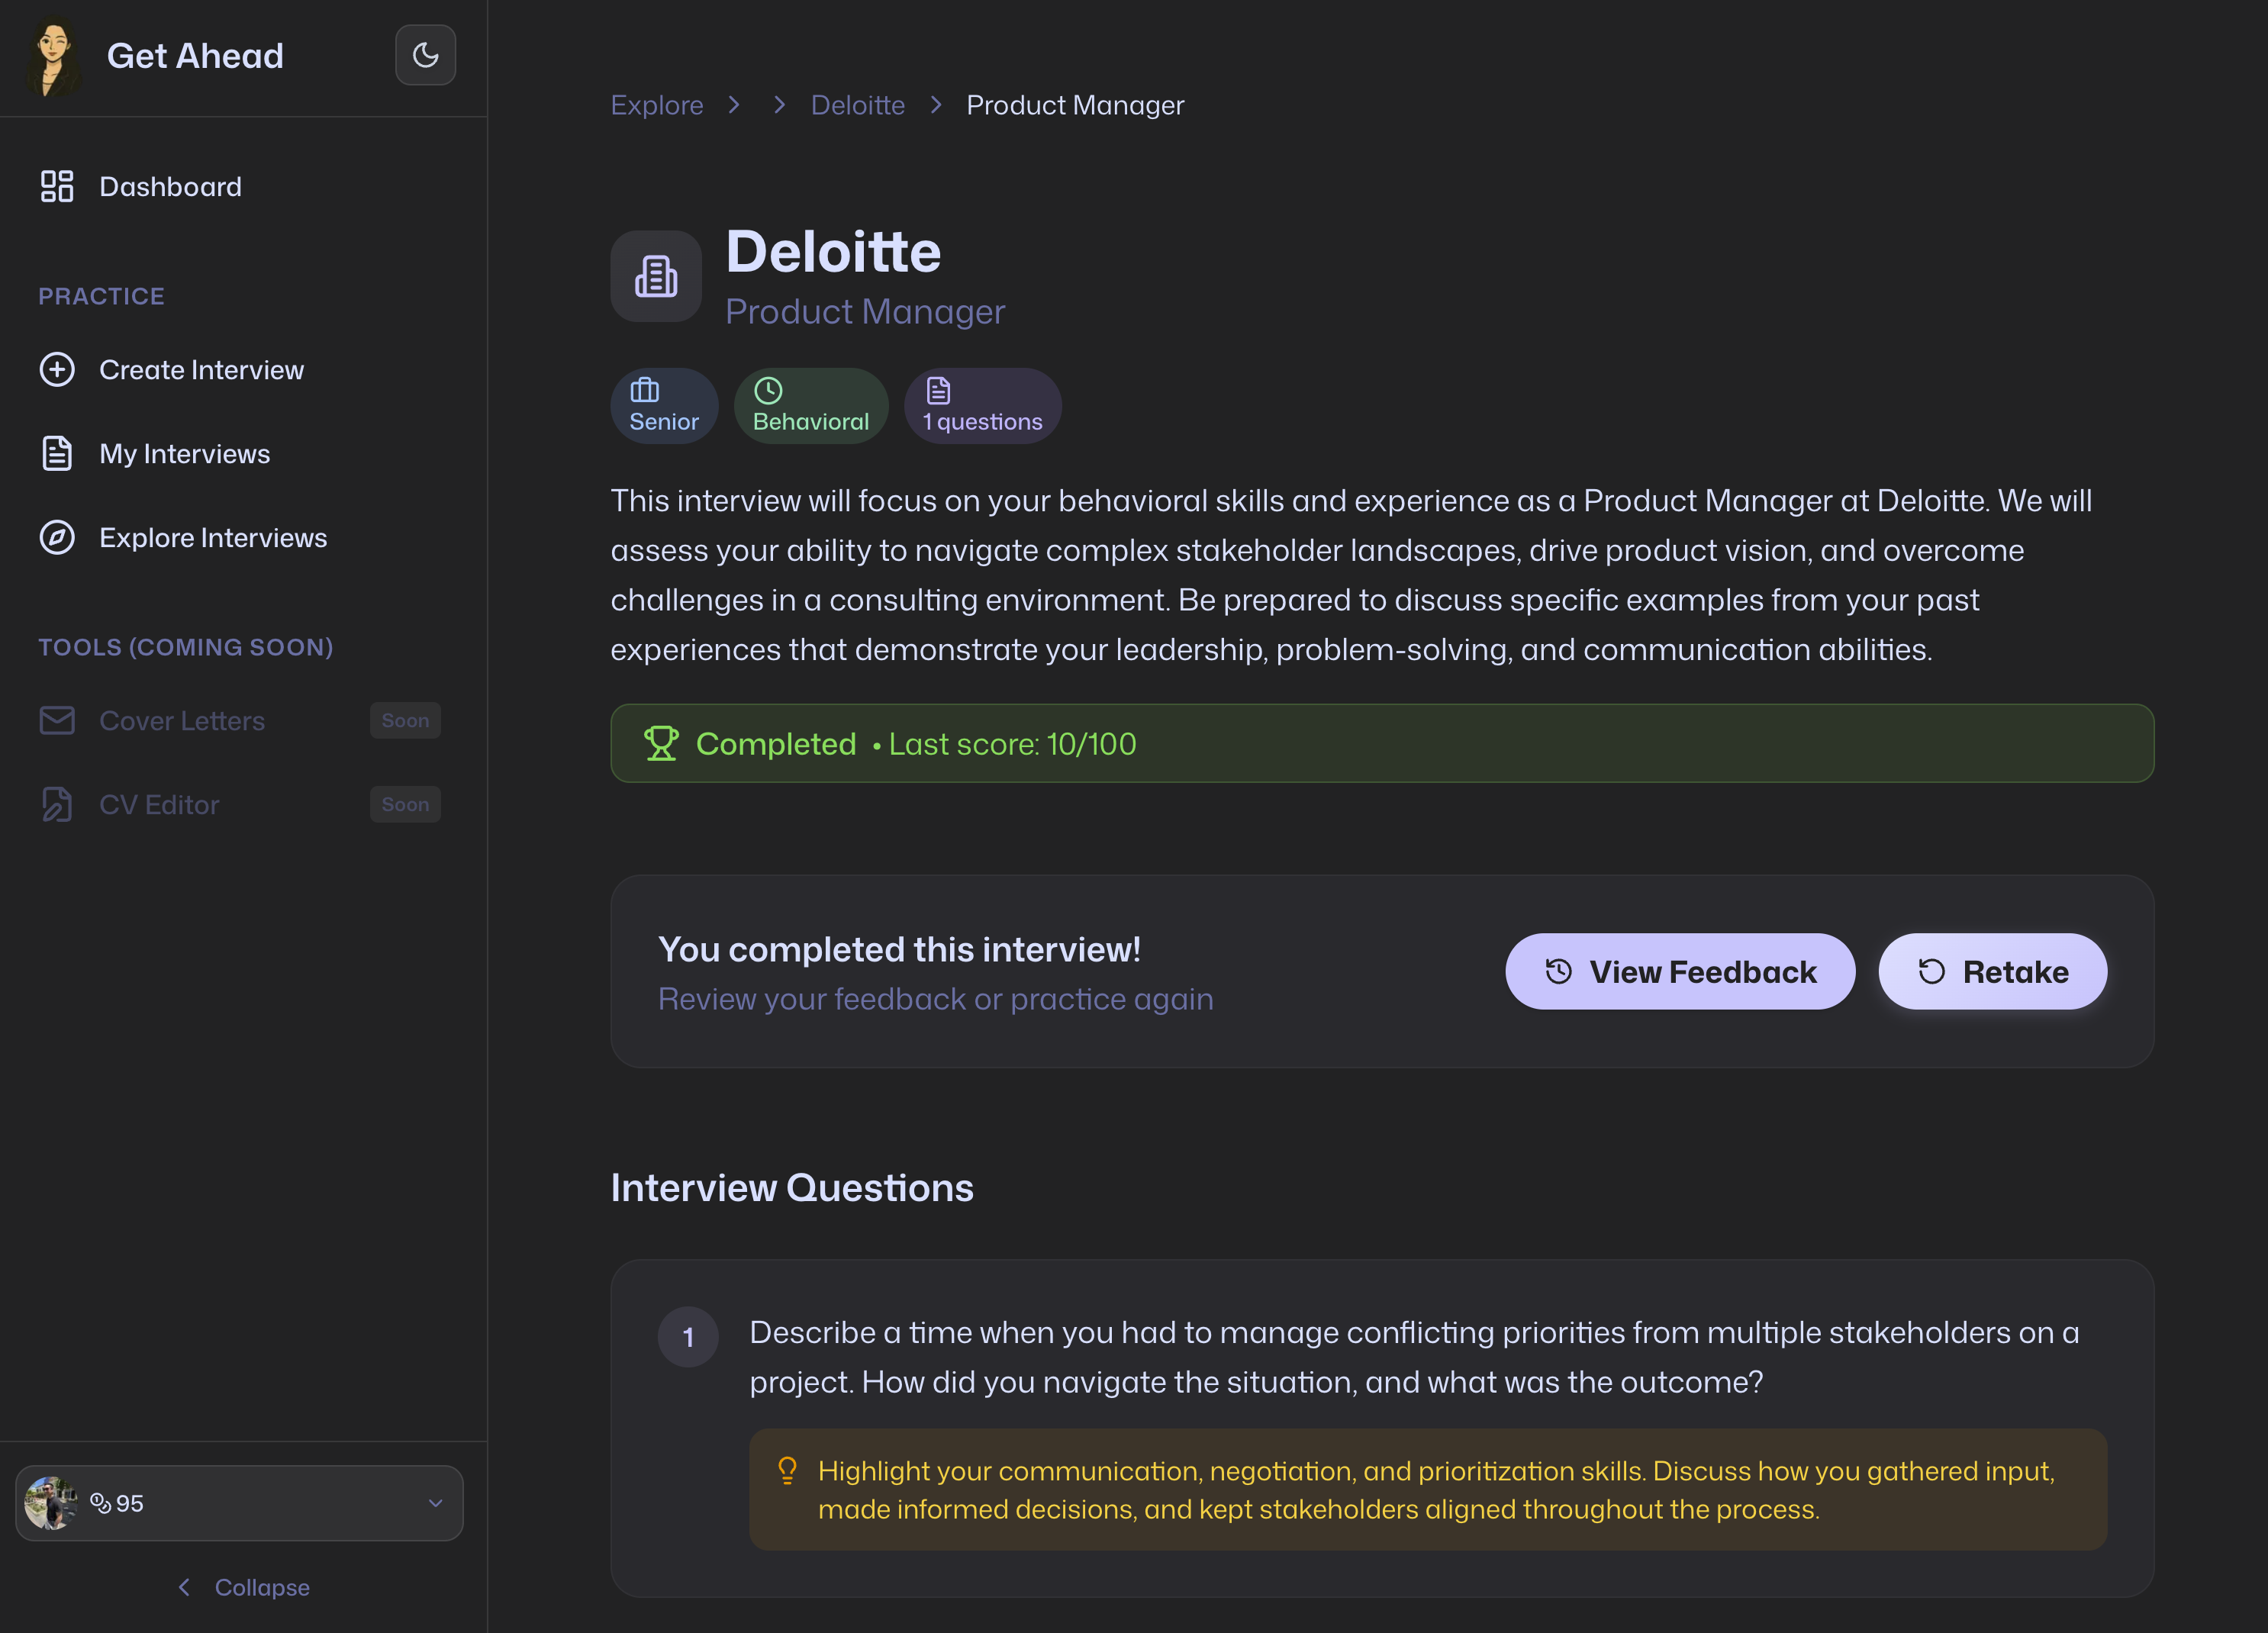Click the green Completed trophy icon

click(661, 744)
